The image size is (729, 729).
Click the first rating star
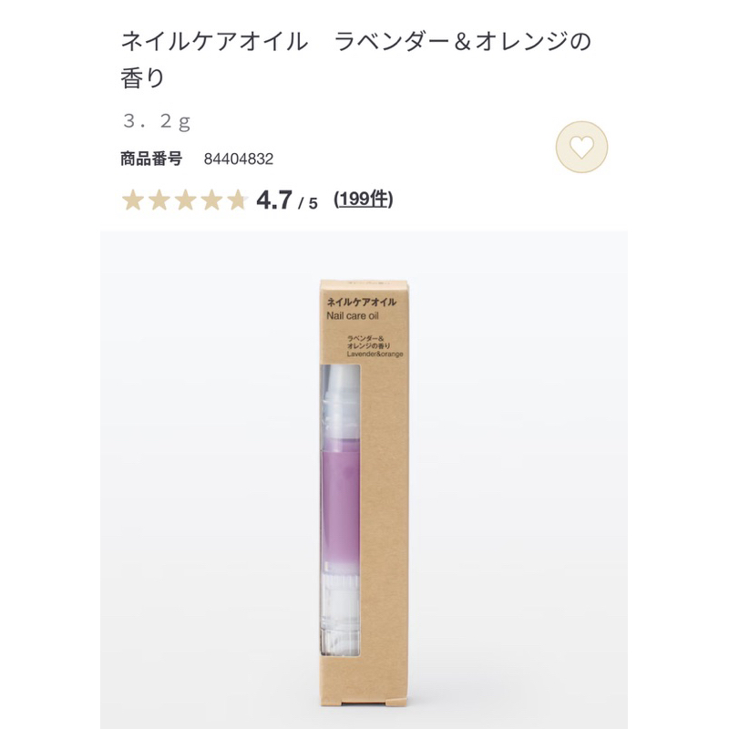(x=133, y=200)
